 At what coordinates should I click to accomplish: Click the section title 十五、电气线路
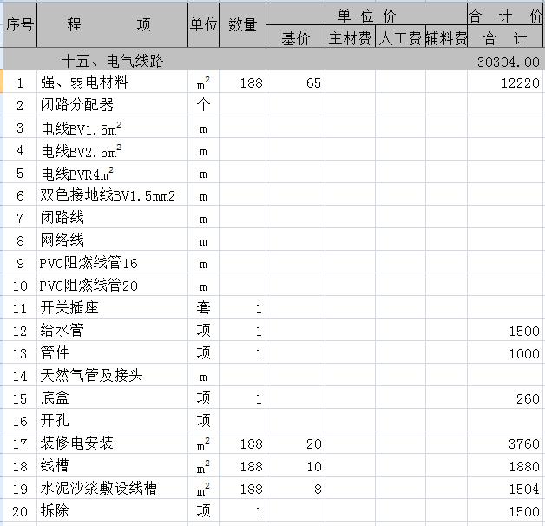[112, 61]
